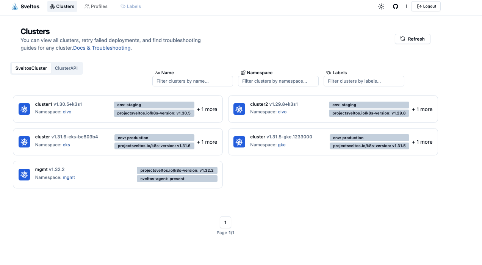Click the eks namespace link
The width and height of the screenshot is (482, 265).
point(66,145)
